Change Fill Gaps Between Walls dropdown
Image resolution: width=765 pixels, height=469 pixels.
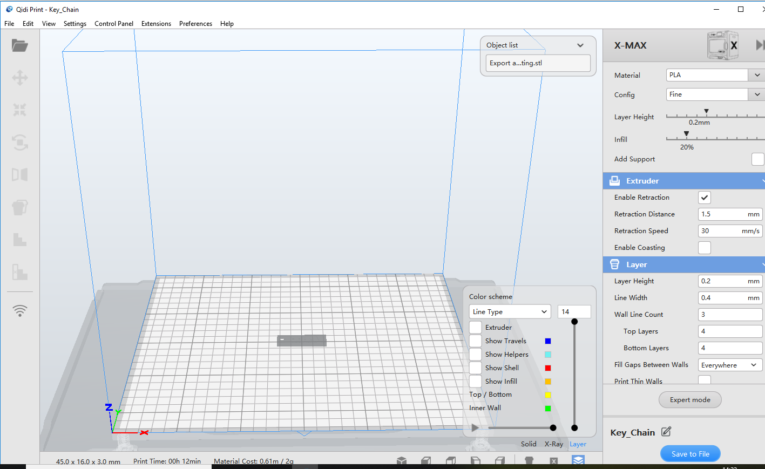[730, 364]
